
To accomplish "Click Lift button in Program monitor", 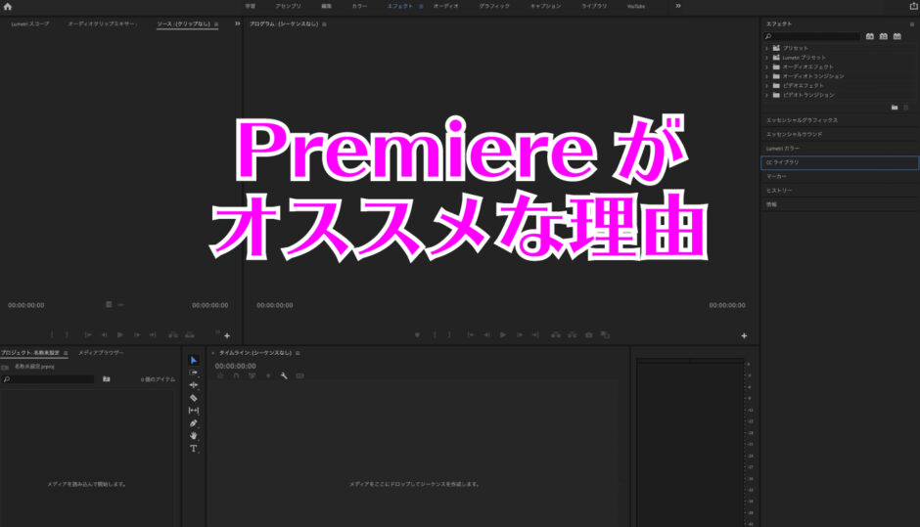I will tap(555, 334).
